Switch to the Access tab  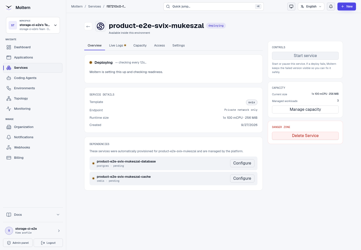point(159,45)
